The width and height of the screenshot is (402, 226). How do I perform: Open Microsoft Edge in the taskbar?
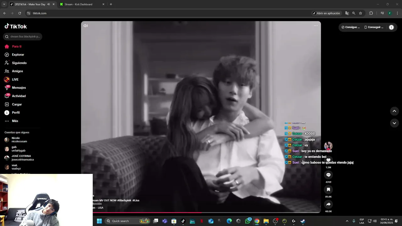229,221
